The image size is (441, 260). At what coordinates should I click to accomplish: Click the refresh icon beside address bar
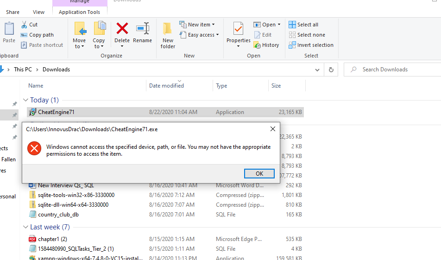pyautogui.click(x=331, y=70)
